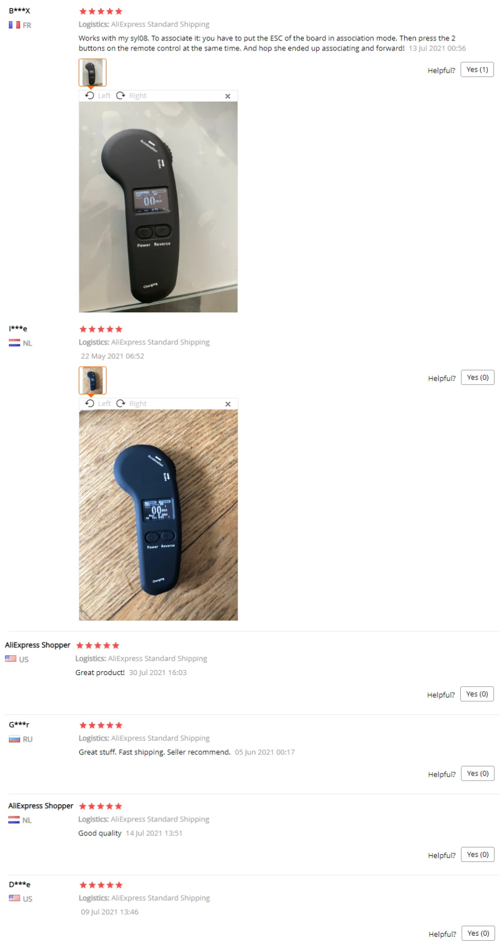
Task: Click the US flag beside D***e's review
Action: (14, 898)
